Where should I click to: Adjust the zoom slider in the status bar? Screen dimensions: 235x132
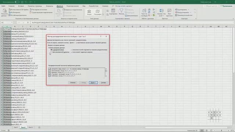(221, 131)
